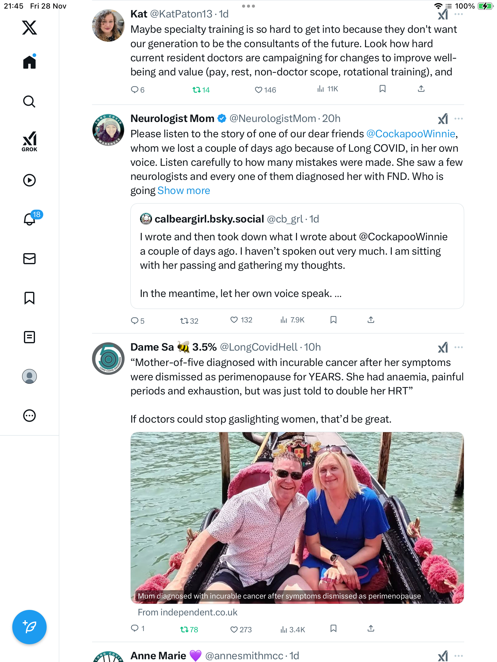
Task: Share the Dame Sa post
Action: tap(371, 629)
